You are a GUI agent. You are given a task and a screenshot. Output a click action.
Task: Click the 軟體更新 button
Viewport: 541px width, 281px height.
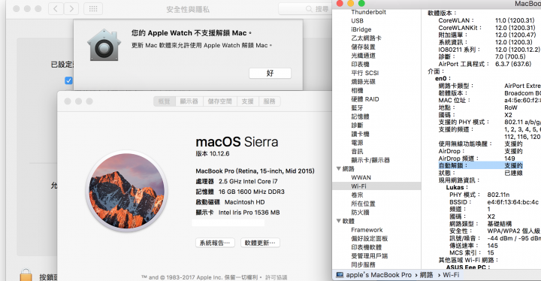pyautogui.click(x=260, y=243)
